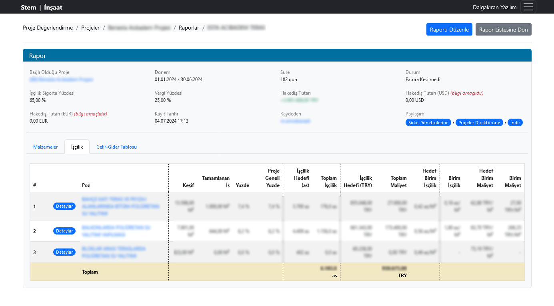Expand Detaylar for row 3
The image size is (554, 306).
(64, 252)
